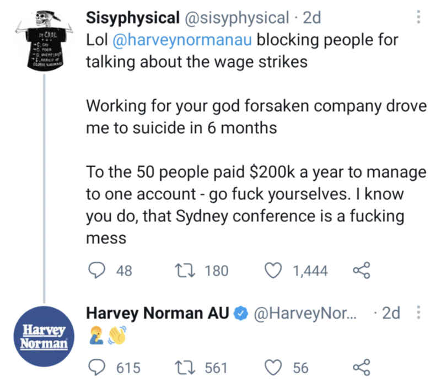Open more options for Sisyphysical's tweet
This screenshot has width=441, height=388.
(x=418, y=18)
